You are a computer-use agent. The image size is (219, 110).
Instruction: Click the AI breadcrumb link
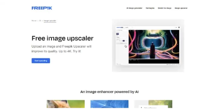(40, 21)
